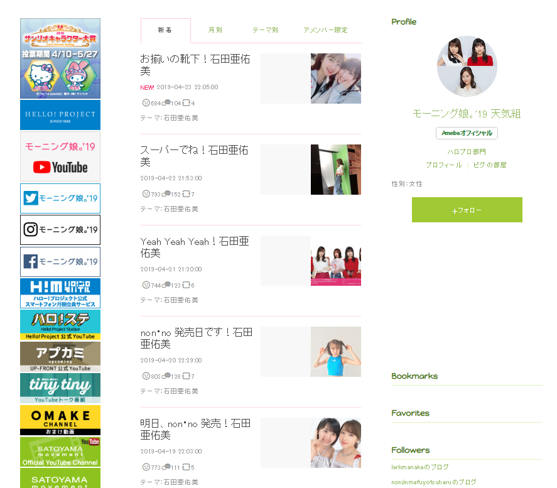Switch to the 月別 tab

[215, 30]
